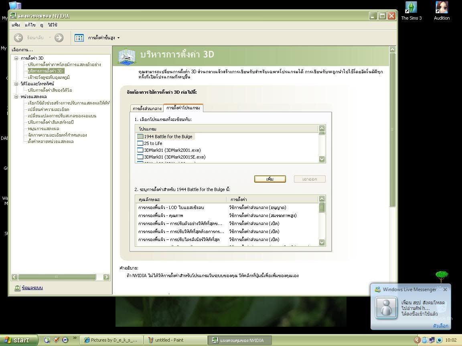Select การกรองพื้นผิว – การปรับไตรลิเนียร์ให้ดีที่สุด row
The width and height of the screenshot is (462, 346).
[x=227, y=239]
